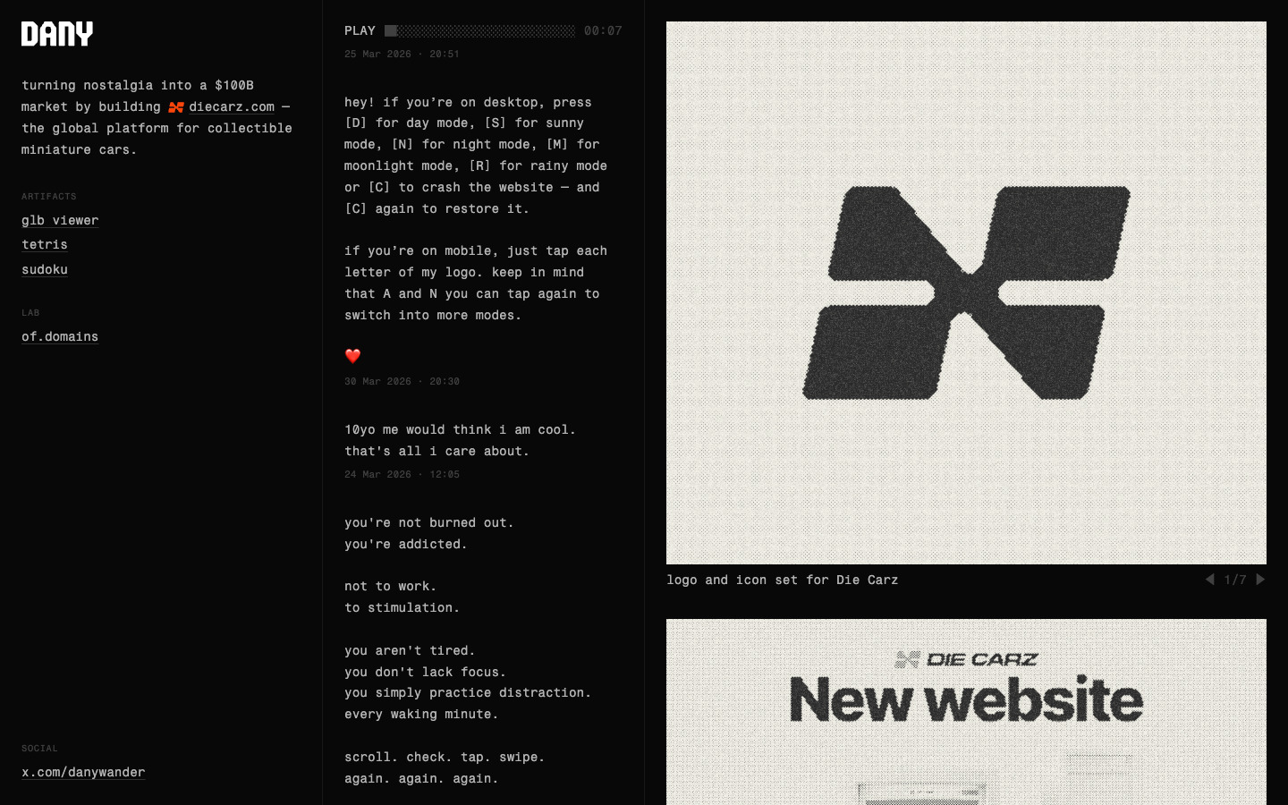Click the red Die Carz icon beside diecarz.com
Screen dimensions: 1288x805
(x=176, y=107)
